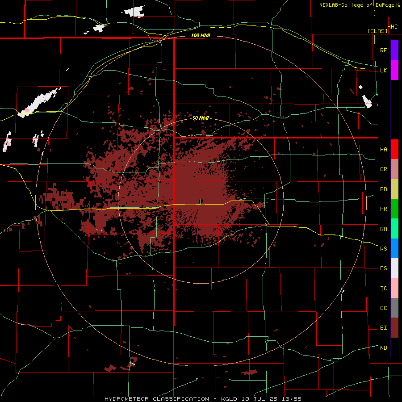
Task: Click the GR legend label
Action: tap(383, 169)
